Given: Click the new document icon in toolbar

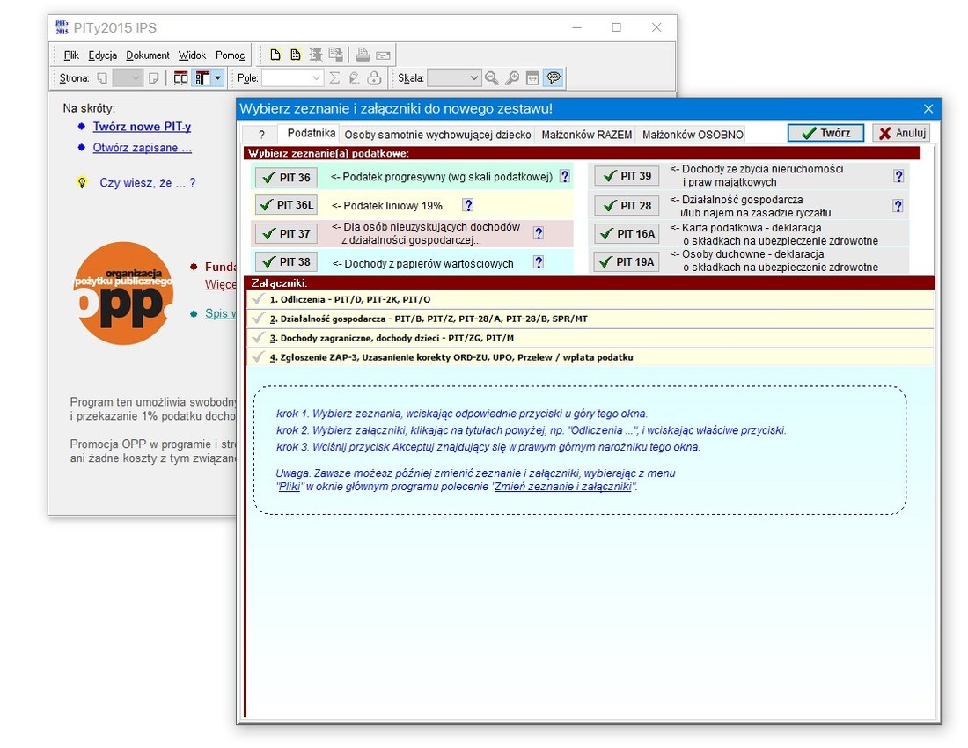Looking at the screenshot, I should [275, 55].
